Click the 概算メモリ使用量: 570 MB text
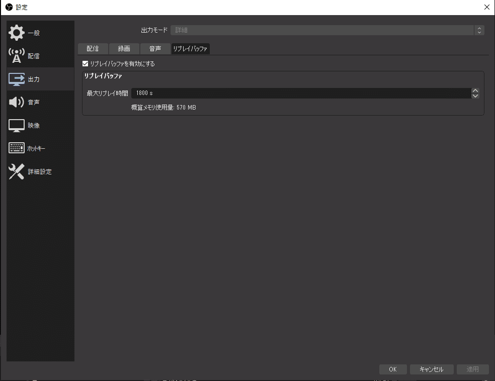This screenshot has width=495, height=381. 163,108
